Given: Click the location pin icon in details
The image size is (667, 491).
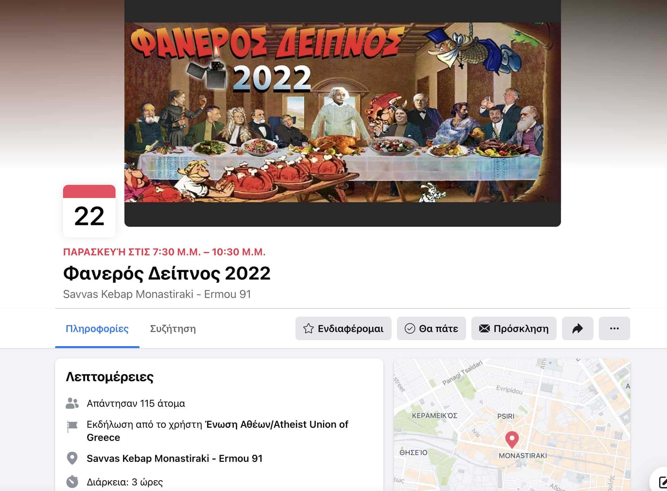Looking at the screenshot, I should pos(72,458).
